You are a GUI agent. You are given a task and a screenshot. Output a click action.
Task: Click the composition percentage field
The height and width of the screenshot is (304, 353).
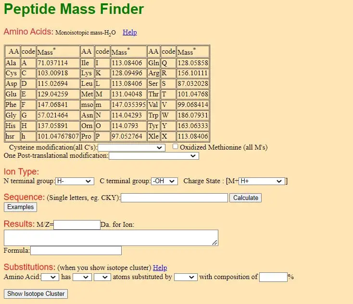pos(273,277)
